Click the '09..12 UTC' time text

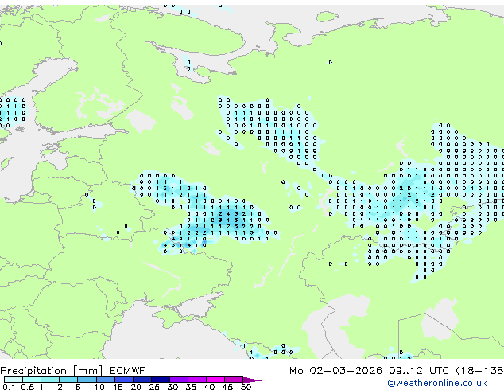[419, 371]
